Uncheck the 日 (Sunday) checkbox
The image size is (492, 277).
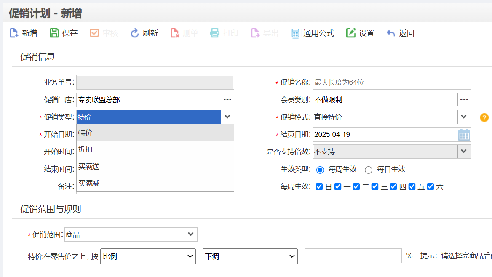point(319,186)
